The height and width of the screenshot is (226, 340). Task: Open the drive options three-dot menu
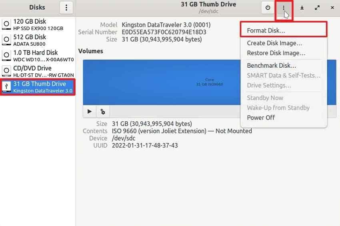[x=284, y=8]
